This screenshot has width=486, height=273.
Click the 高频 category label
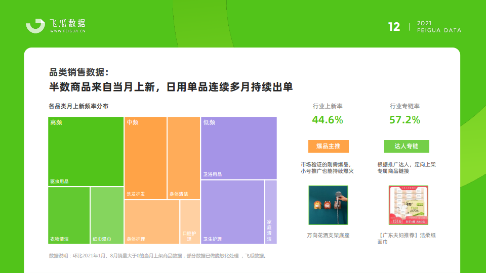click(56, 122)
